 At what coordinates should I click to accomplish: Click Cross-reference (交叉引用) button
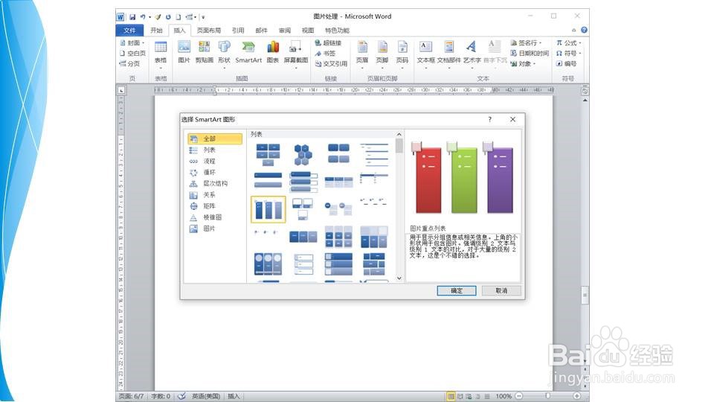pyautogui.click(x=331, y=64)
